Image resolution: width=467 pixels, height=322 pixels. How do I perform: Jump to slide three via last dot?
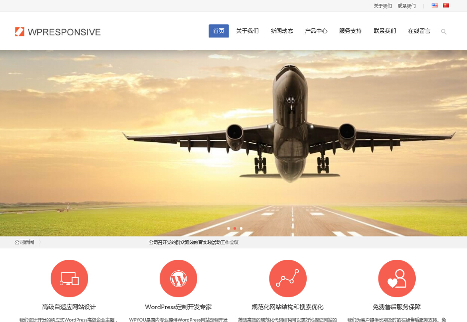pyautogui.click(x=241, y=228)
